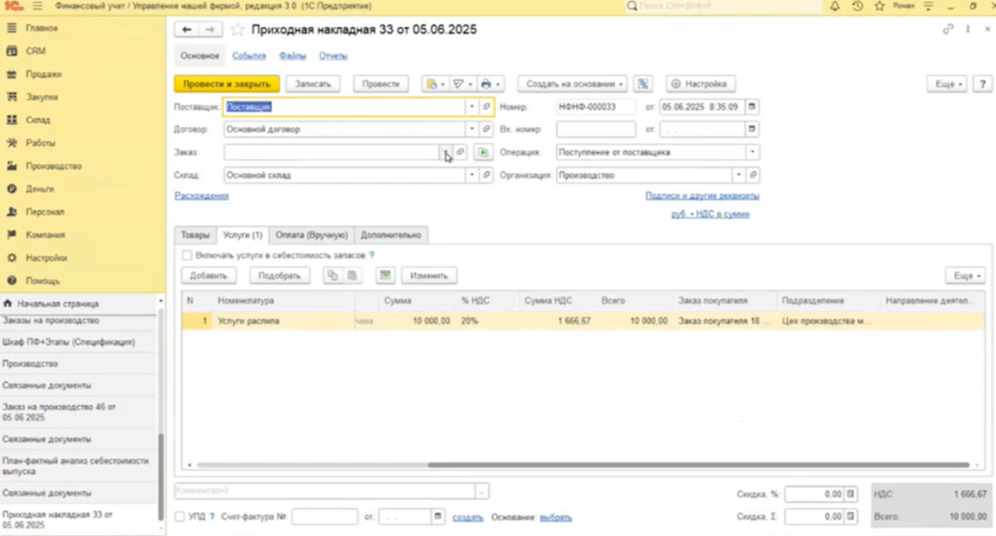
Task: Click the Комментарий input field
Action: [324, 490]
